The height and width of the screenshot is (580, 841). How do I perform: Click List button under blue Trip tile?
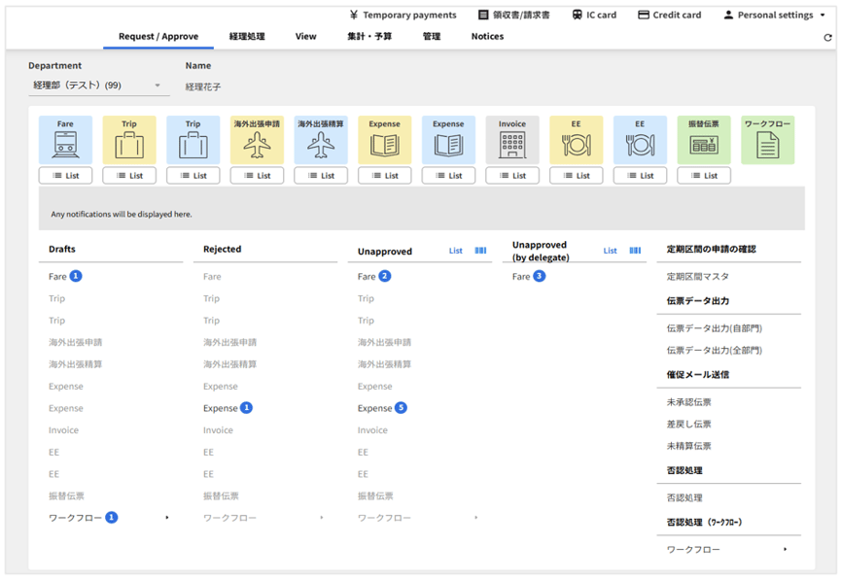click(193, 175)
